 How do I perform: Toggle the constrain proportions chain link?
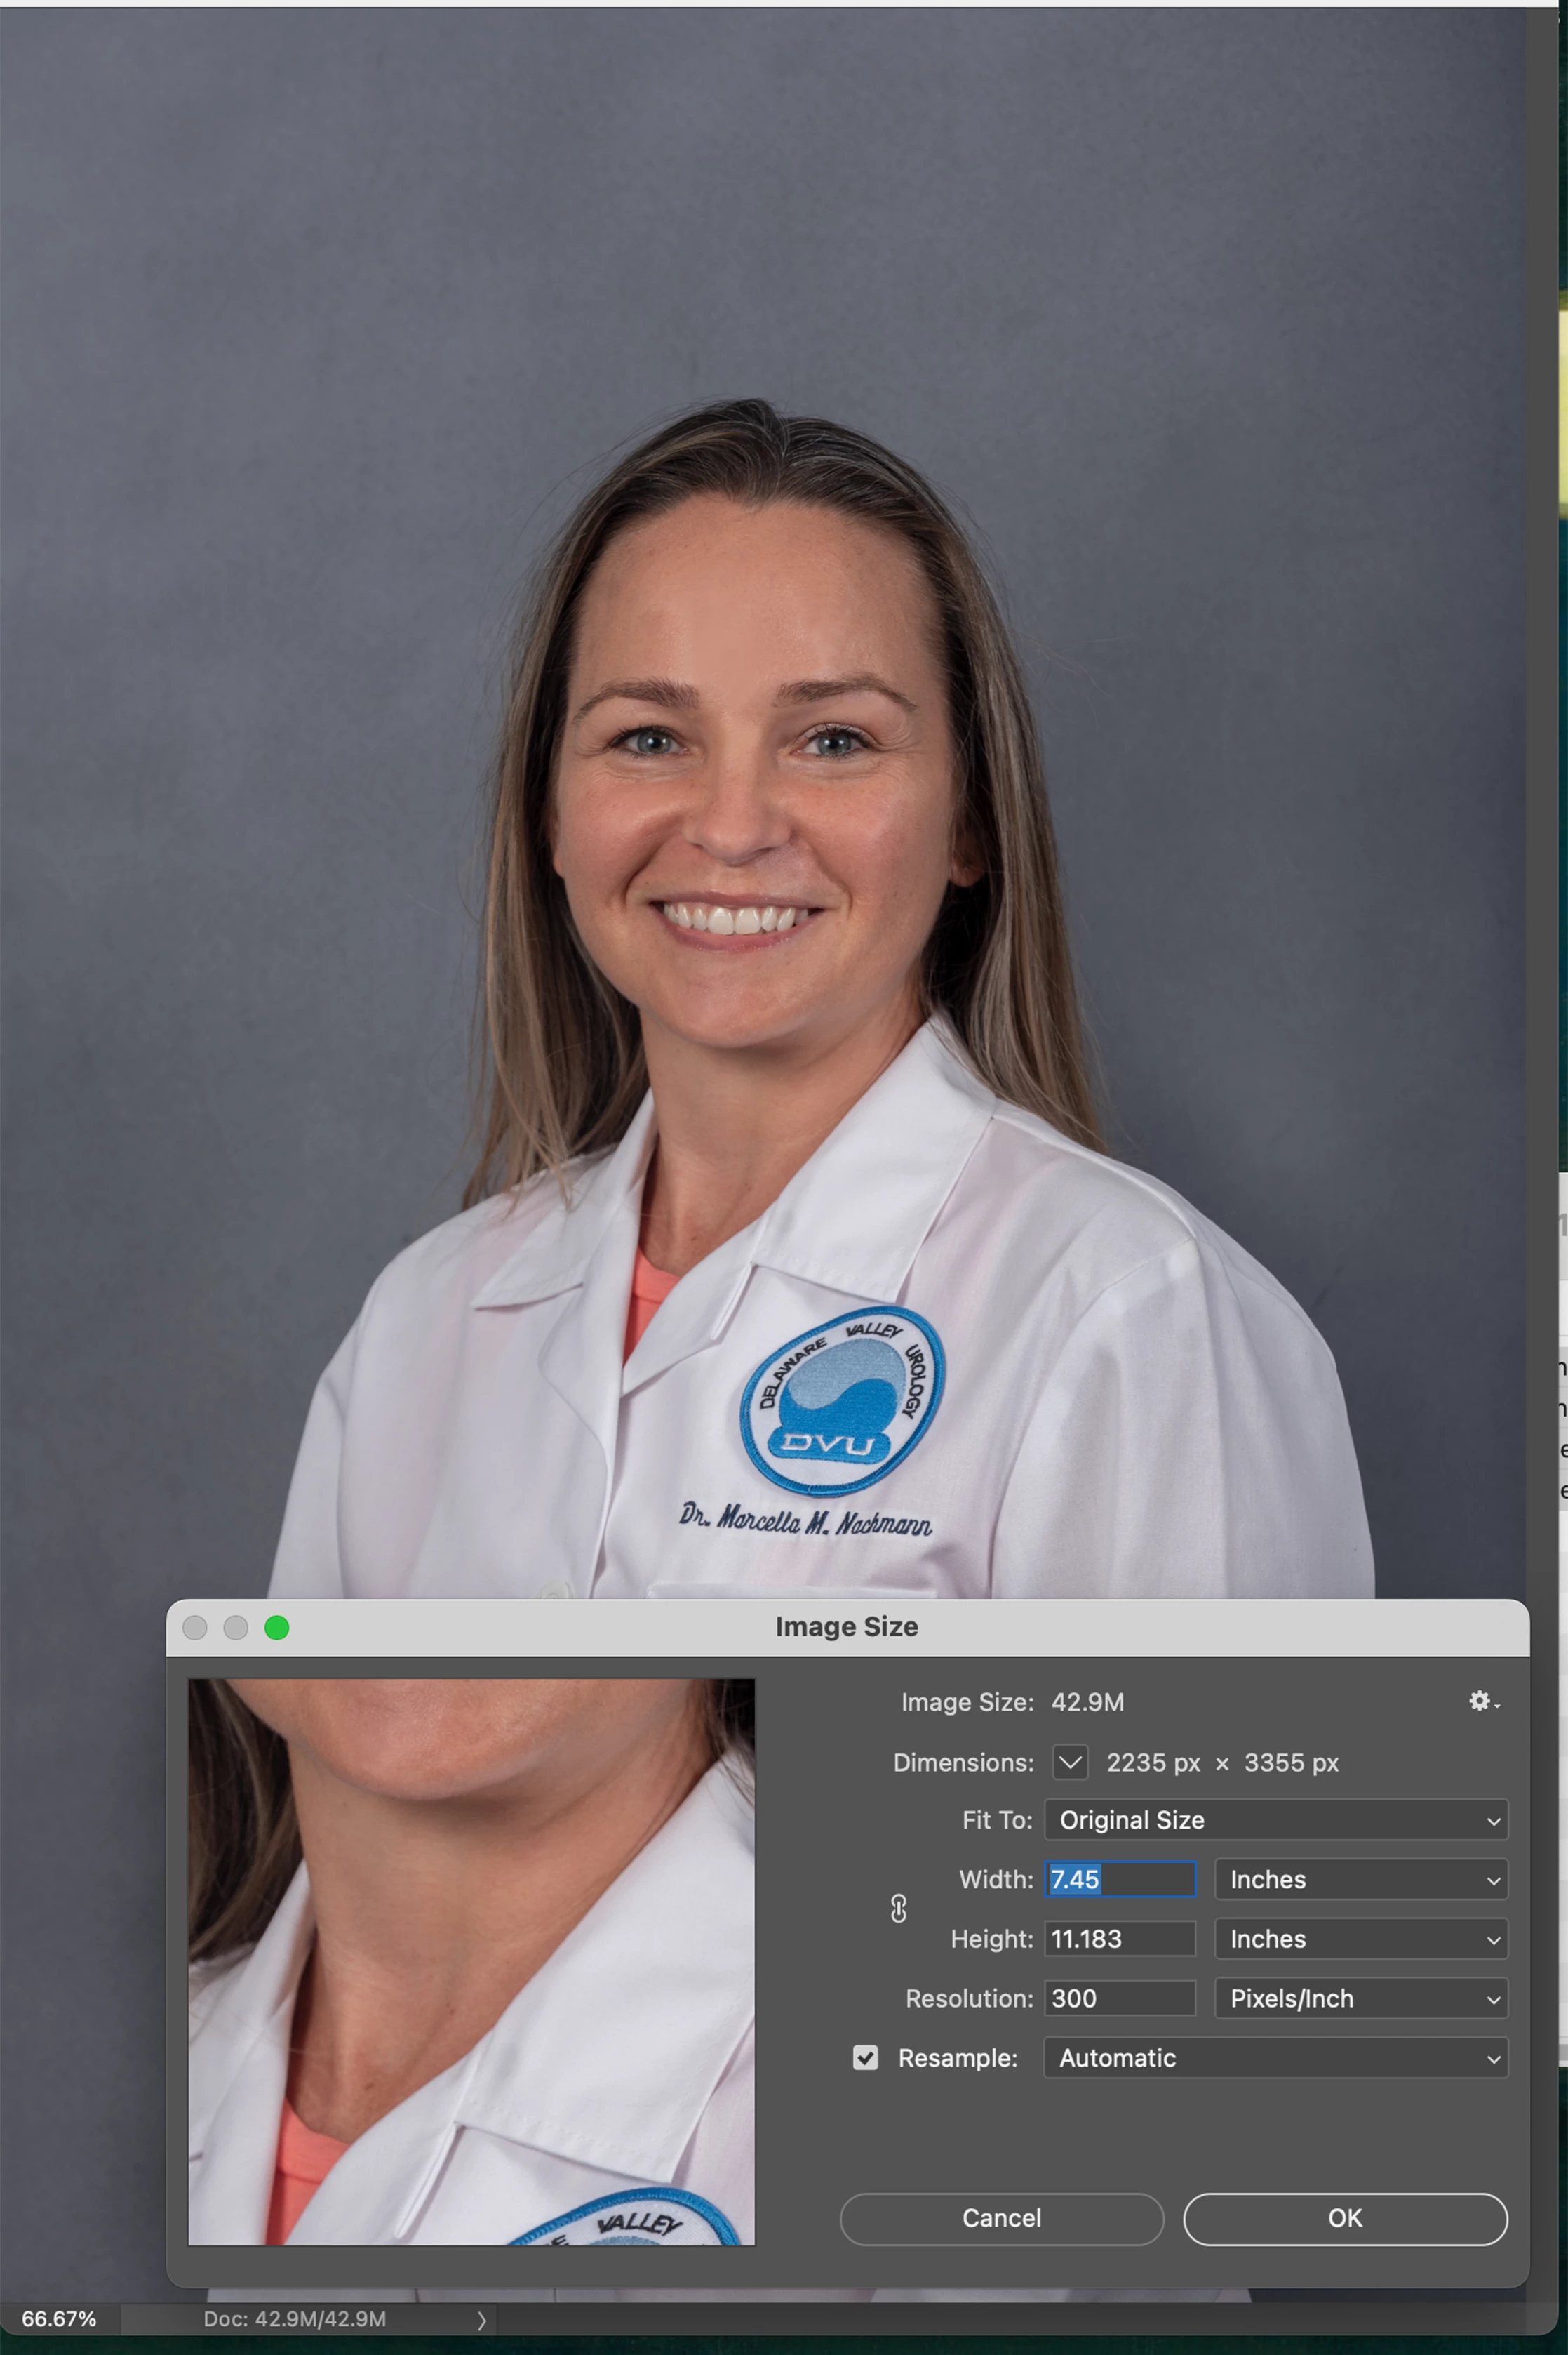tap(898, 1909)
